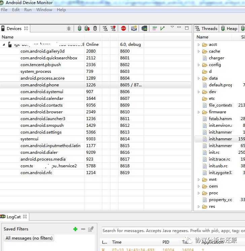The height and width of the screenshot is (251, 245).
Task: Open the Window menu
Action: pos(44,10)
